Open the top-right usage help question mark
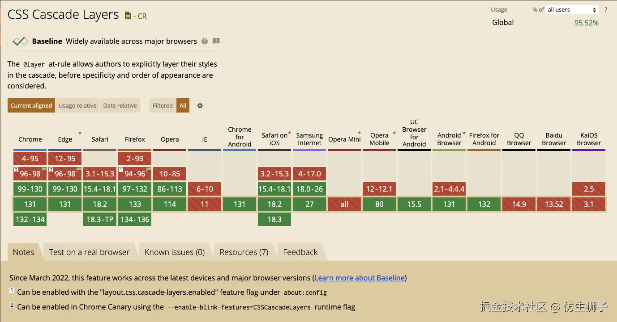The image size is (617, 322). point(606,9)
